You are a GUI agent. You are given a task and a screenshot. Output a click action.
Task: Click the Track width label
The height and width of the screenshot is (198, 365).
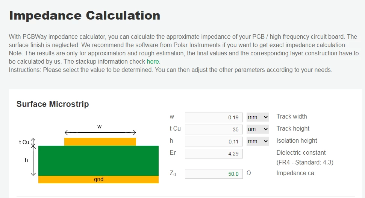click(x=292, y=116)
